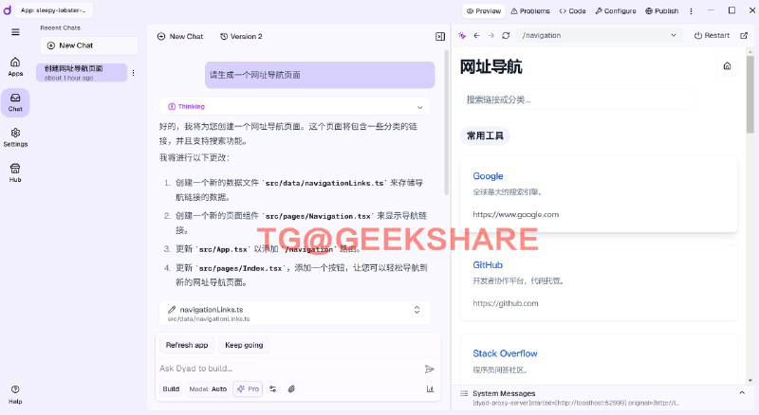Open the chat settings sliders icon

(273, 388)
